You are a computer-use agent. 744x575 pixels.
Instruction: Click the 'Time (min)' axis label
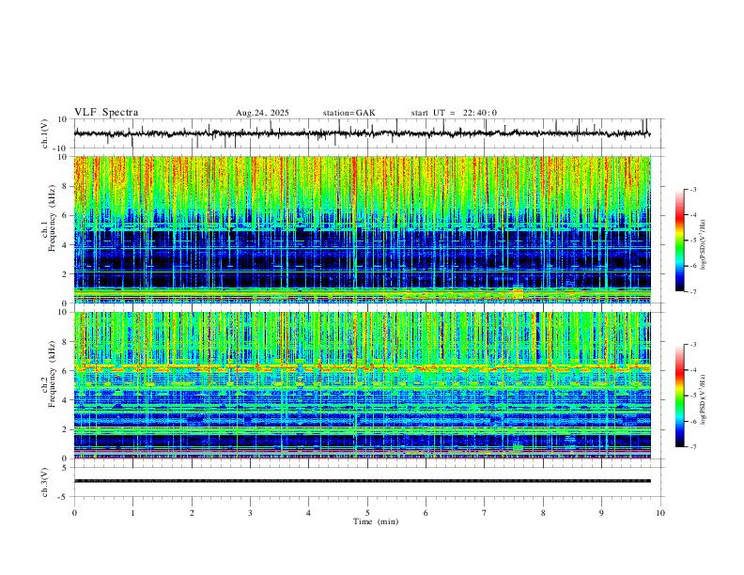[376, 521]
